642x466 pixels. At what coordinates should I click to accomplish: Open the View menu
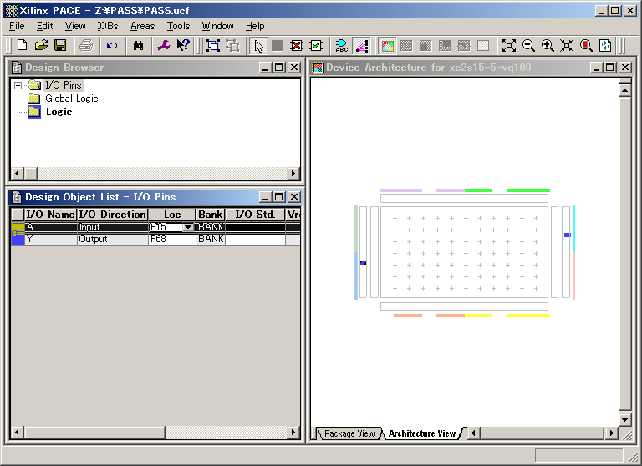[x=75, y=26]
